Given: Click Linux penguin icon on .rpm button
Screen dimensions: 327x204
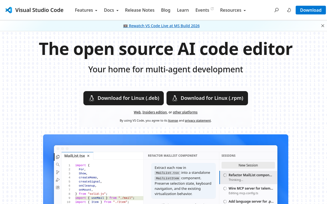Looking at the screenshot, I should point(175,98).
